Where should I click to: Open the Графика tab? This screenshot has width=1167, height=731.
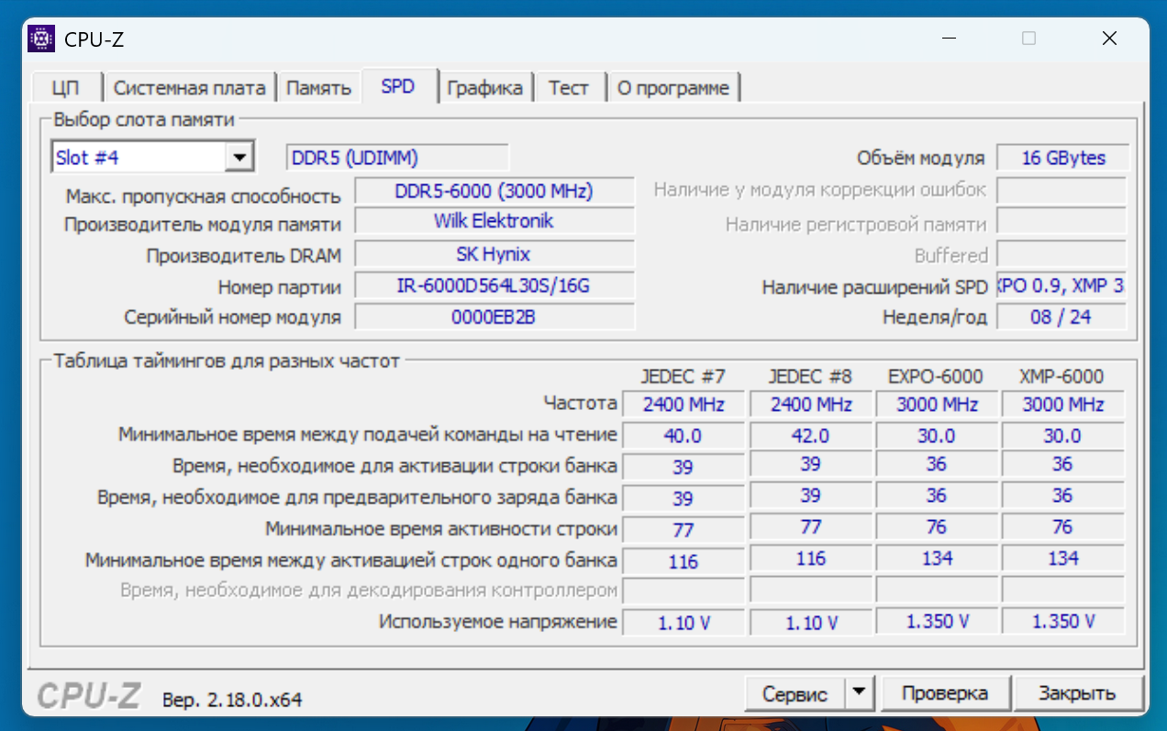pyautogui.click(x=485, y=88)
